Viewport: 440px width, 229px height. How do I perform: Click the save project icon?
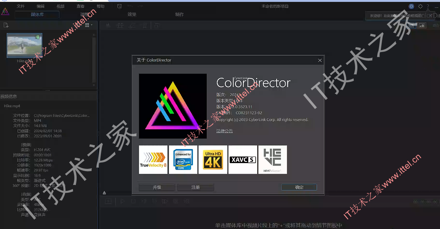120,6
